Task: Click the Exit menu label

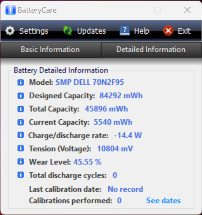Action: [184, 31]
